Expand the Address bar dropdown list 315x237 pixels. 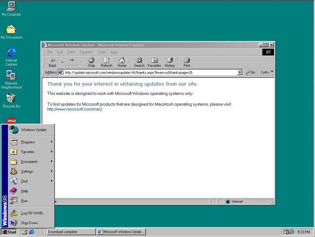pyautogui.click(x=240, y=72)
